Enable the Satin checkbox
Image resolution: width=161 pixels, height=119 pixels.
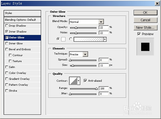[x=7, y=67]
